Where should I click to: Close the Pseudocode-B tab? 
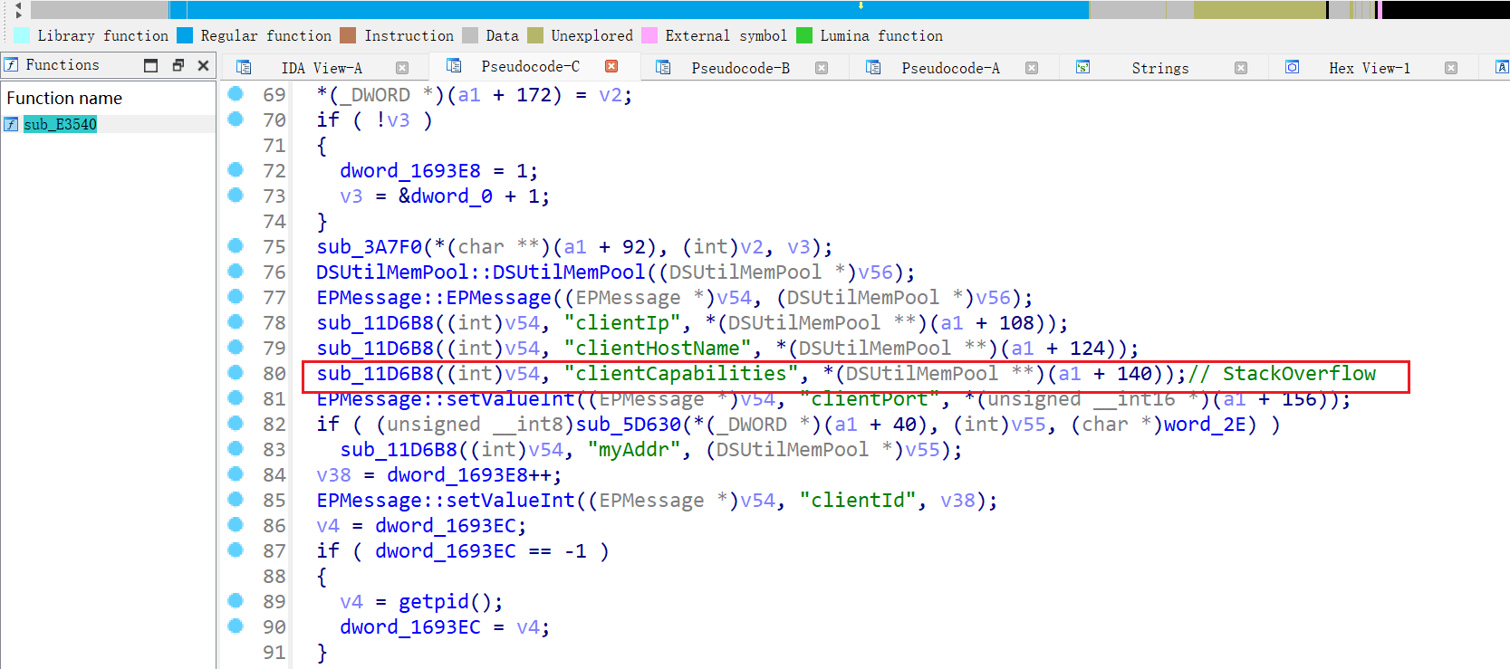[822, 68]
